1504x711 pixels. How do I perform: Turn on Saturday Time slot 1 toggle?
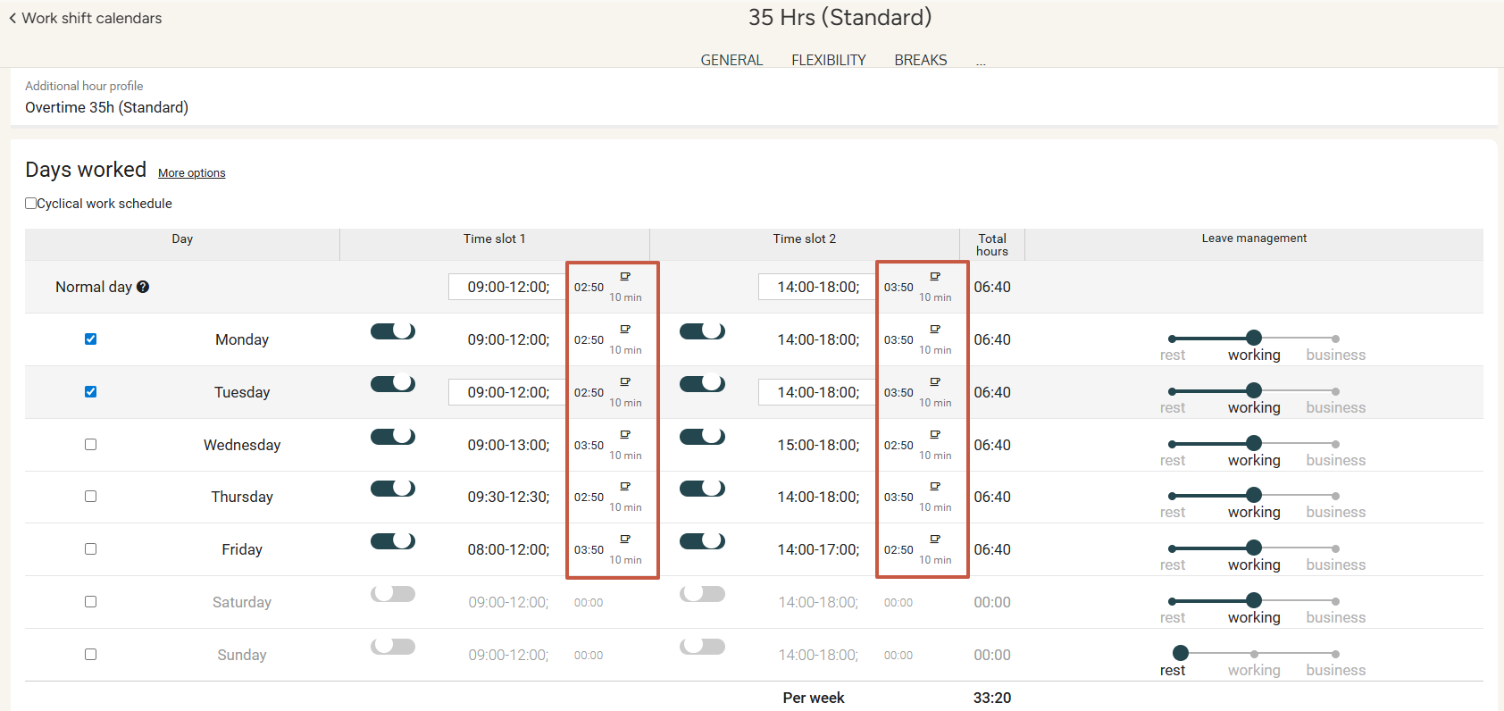click(x=393, y=594)
